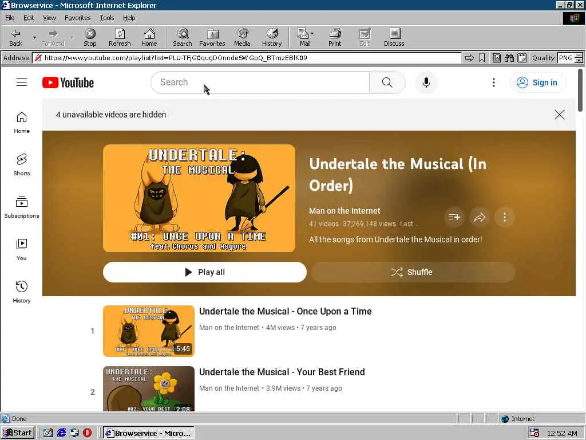Open Subscriptions in the YouTube sidebar

tap(22, 207)
